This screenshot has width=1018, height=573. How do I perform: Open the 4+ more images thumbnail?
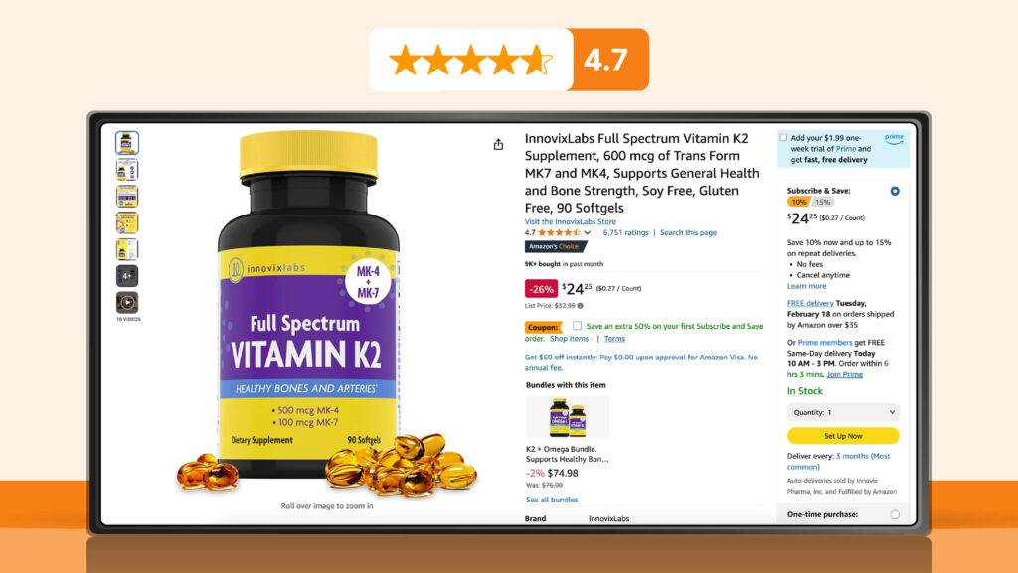click(x=127, y=275)
